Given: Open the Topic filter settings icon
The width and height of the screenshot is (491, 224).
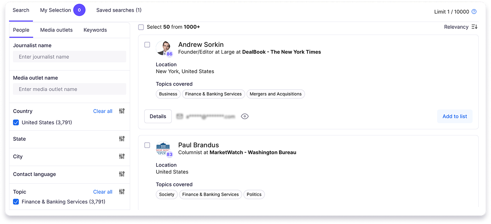Looking at the screenshot, I should 122,192.
